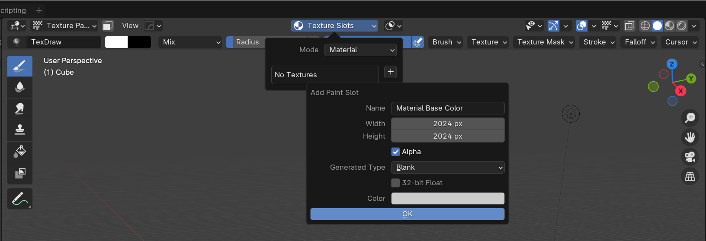This screenshot has width=706, height=241.
Task: Edit the Material Base Color name field
Action: pos(448,108)
